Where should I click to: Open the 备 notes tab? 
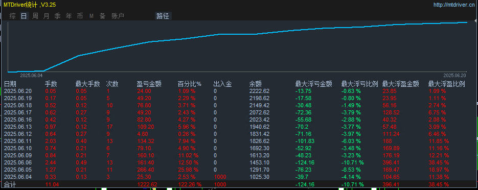coord(102,16)
